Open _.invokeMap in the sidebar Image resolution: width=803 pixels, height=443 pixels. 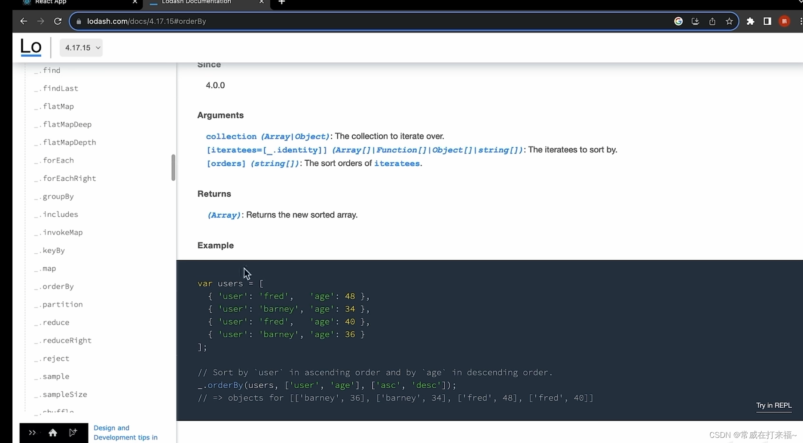click(x=58, y=233)
